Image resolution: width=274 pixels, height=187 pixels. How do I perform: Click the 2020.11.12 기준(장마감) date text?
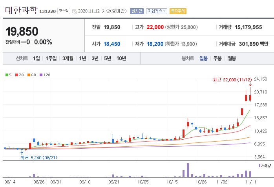[102, 11]
